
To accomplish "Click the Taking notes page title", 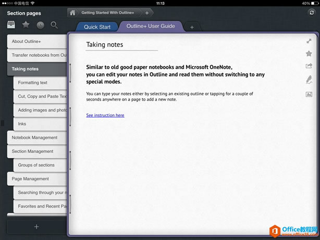I will 105,45.
